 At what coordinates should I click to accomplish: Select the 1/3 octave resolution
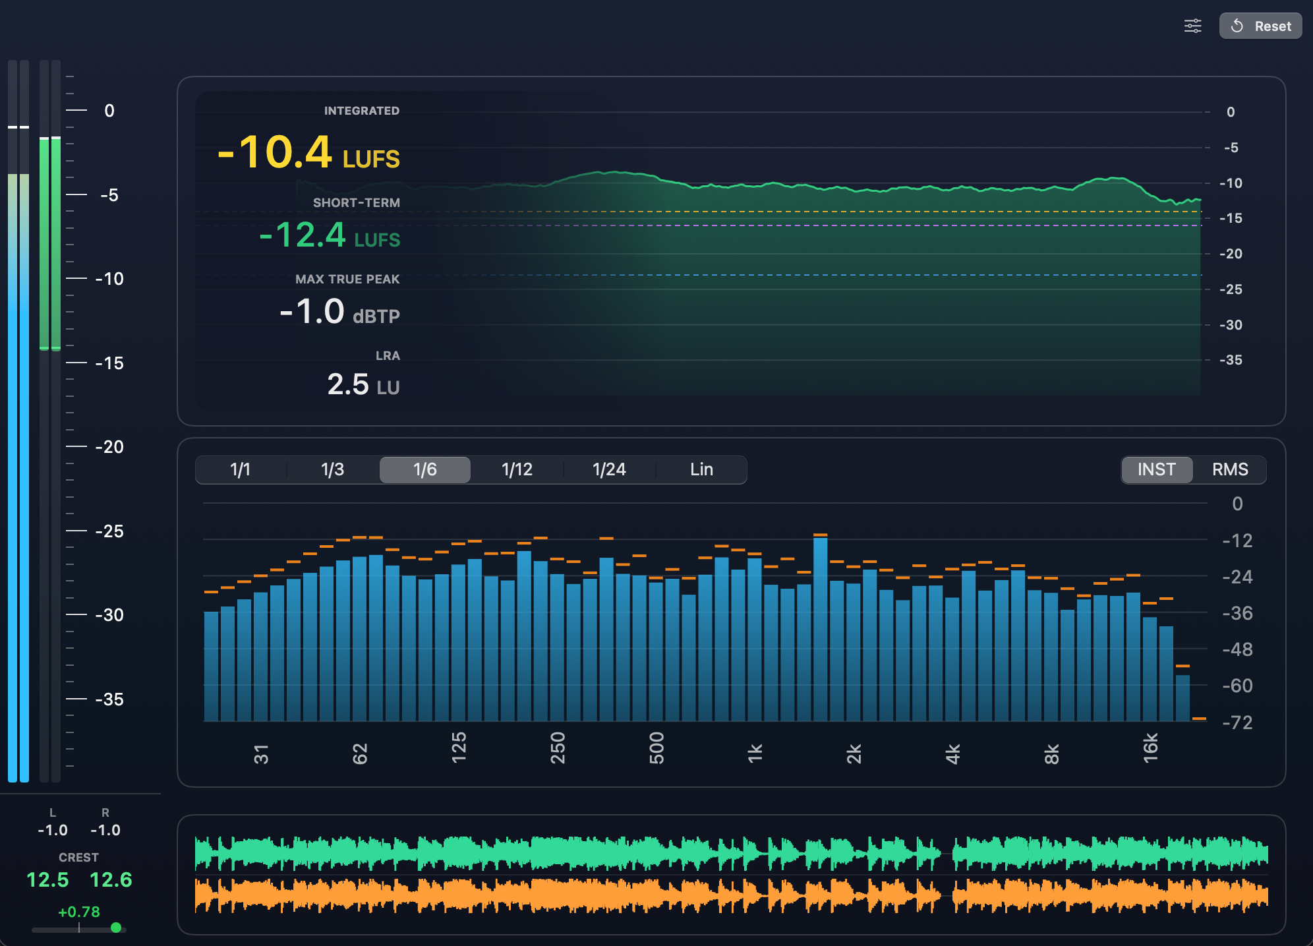tap(333, 469)
